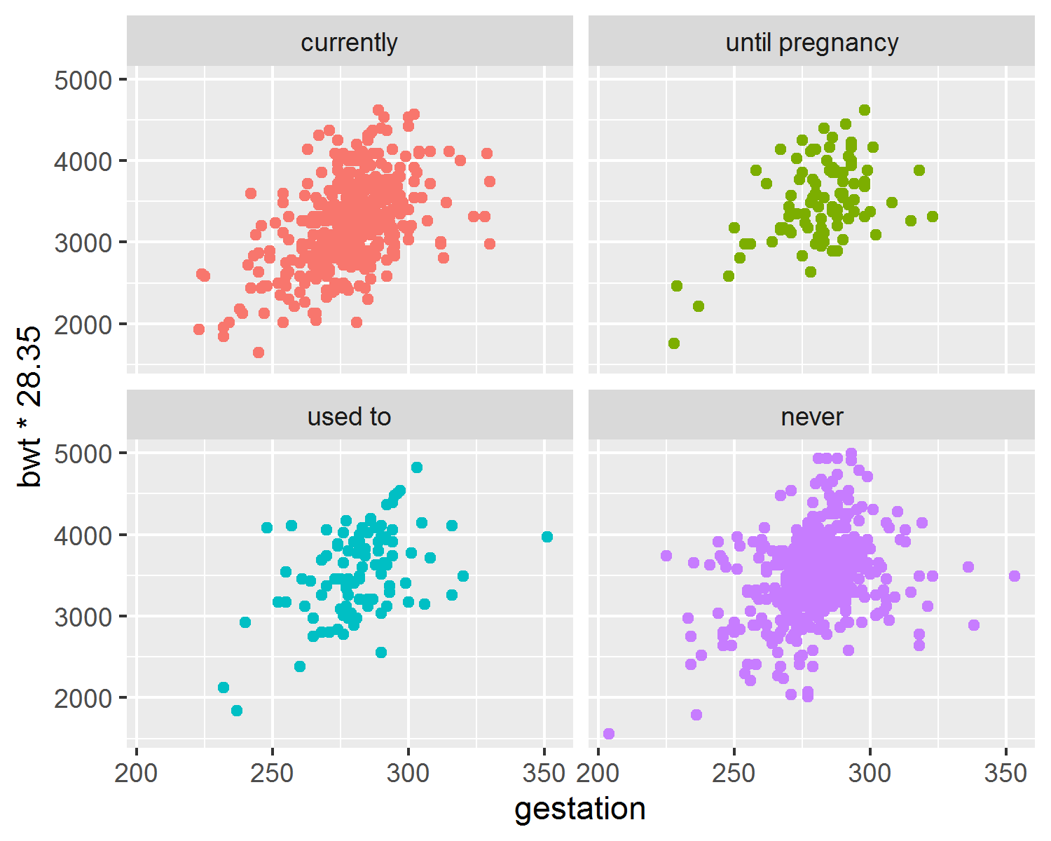Click the leftmost red point in 'currently' panel

(x=199, y=329)
